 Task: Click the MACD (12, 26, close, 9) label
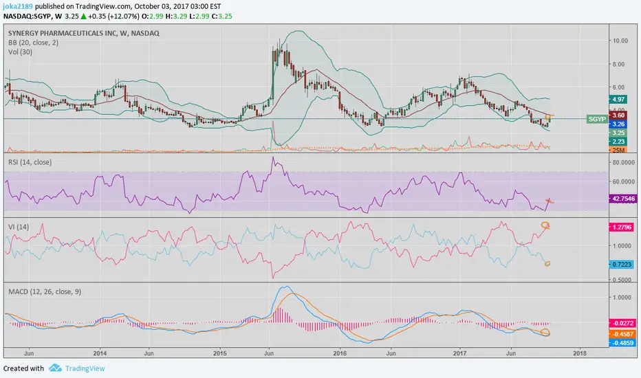coord(45,292)
